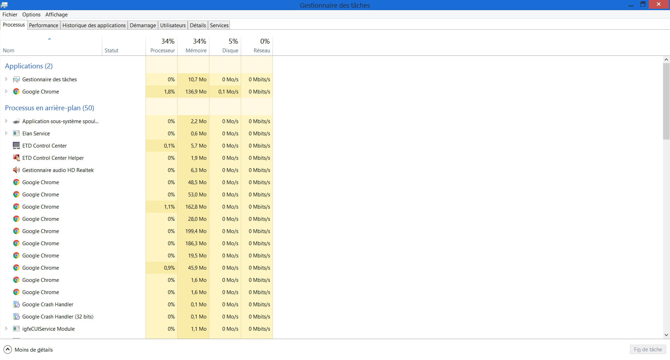Select the Processus tab
The image size is (670, 360).
pos(14,25)
